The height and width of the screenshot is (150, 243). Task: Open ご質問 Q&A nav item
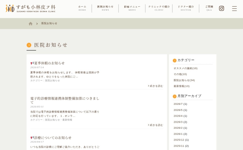209,8
